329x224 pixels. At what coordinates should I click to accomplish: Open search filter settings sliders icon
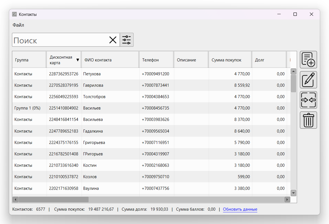click(127, 40)
